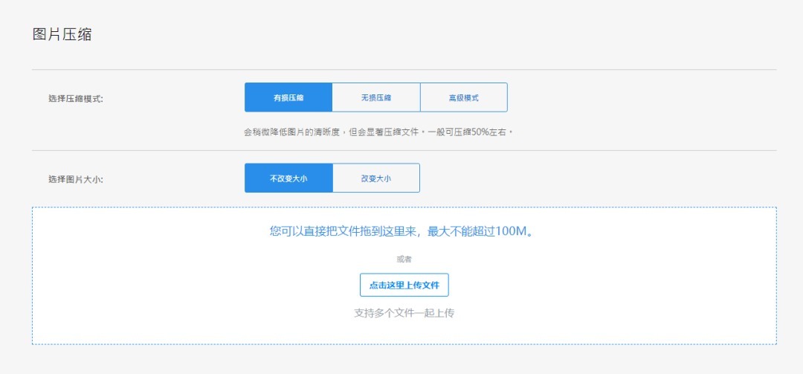The image size is (803, 374).
Task: Switch to 无损压缩 mode
Action: [x=376, y=97]
